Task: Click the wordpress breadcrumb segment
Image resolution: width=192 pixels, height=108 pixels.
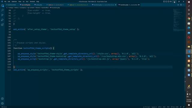Action: pyautogui.click(x=23, y=8)
